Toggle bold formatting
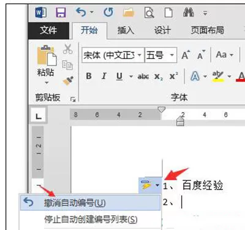Screen dimensions: 245x230 [x=89, y=76]
